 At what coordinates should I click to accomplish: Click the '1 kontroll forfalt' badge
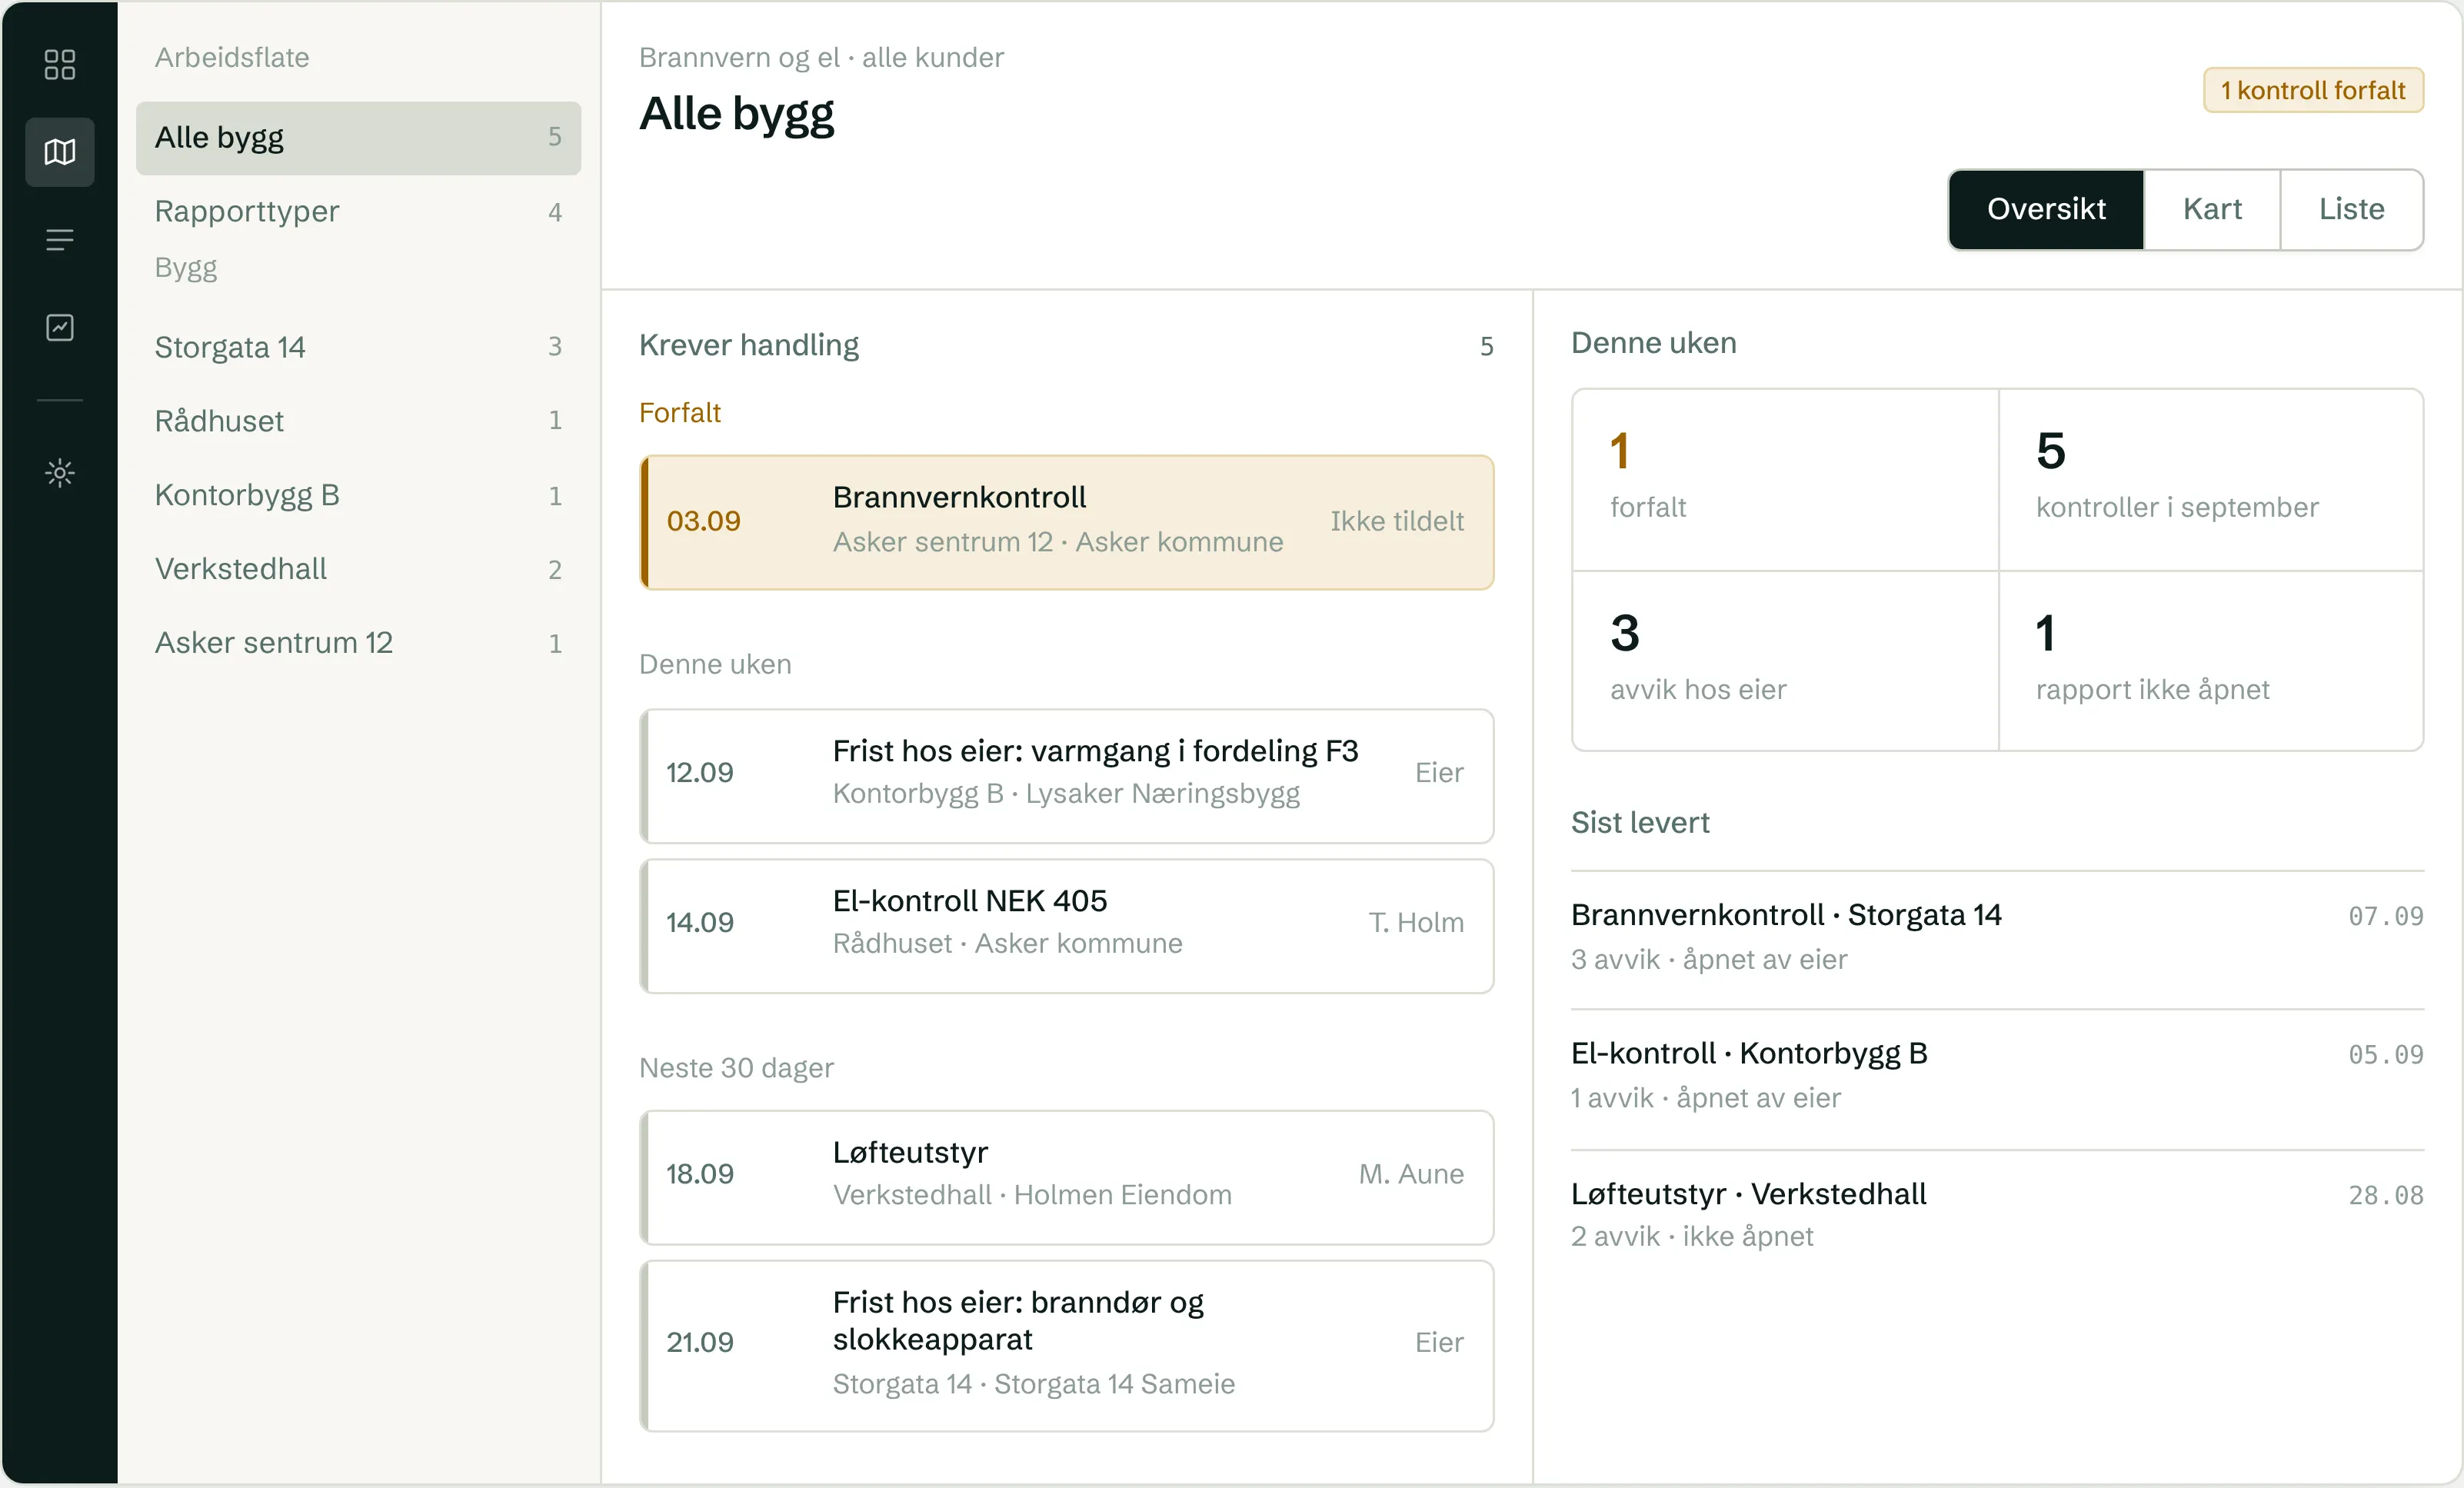pyautogui.click(x=2313, y=90)
